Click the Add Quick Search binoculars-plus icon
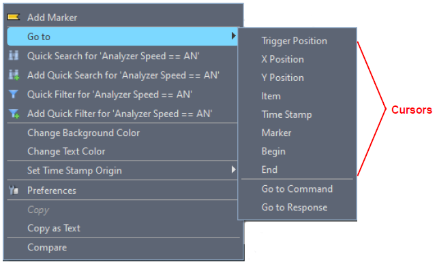 click(14, 75)
